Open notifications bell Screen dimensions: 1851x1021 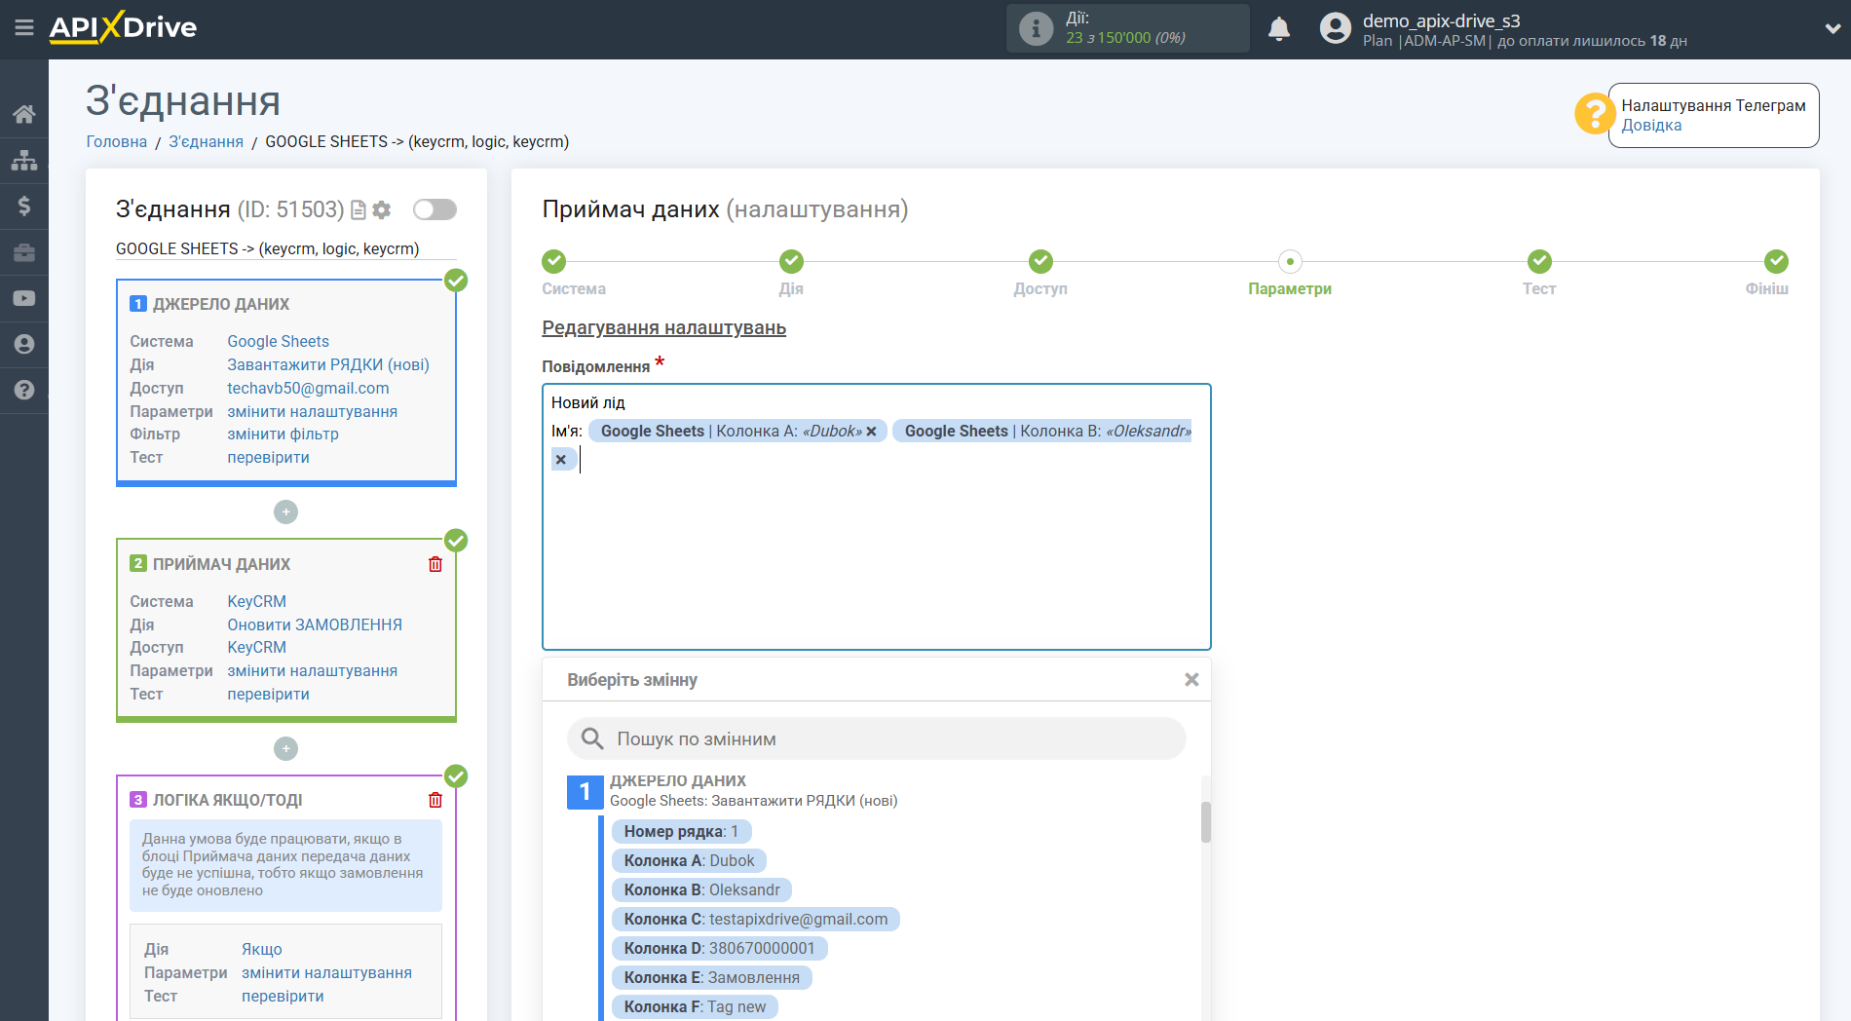[x=1279, y=28]
